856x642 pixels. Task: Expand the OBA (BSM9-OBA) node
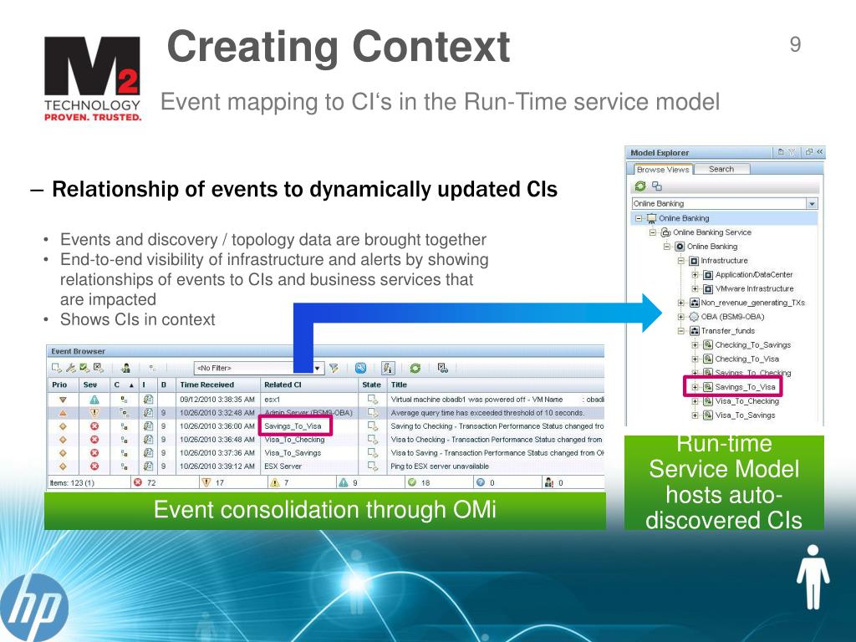(681, 317)
